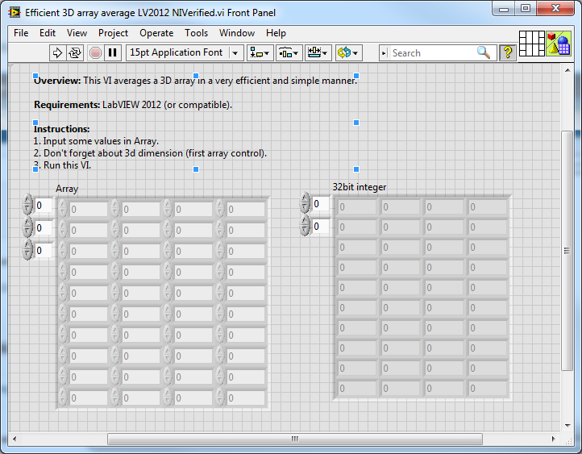
Task: Click Run Continuously button
Action: tap(75, 52)
